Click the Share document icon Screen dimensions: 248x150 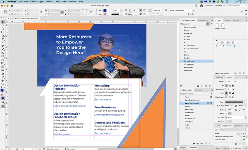click(x=202, y=6)
